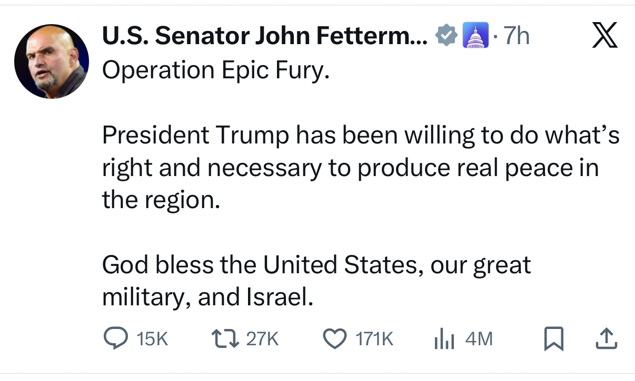Click the X logo in the corner
Screen dimensions: 635x381
pyautogui.click(x=604, y=37)
